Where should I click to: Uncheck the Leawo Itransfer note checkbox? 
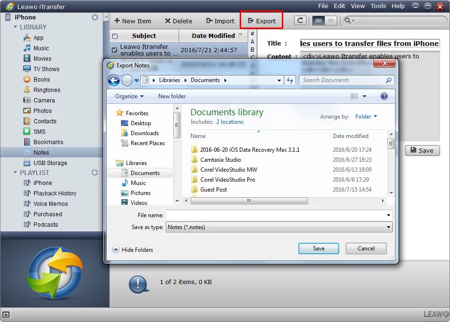click(115, 50)
